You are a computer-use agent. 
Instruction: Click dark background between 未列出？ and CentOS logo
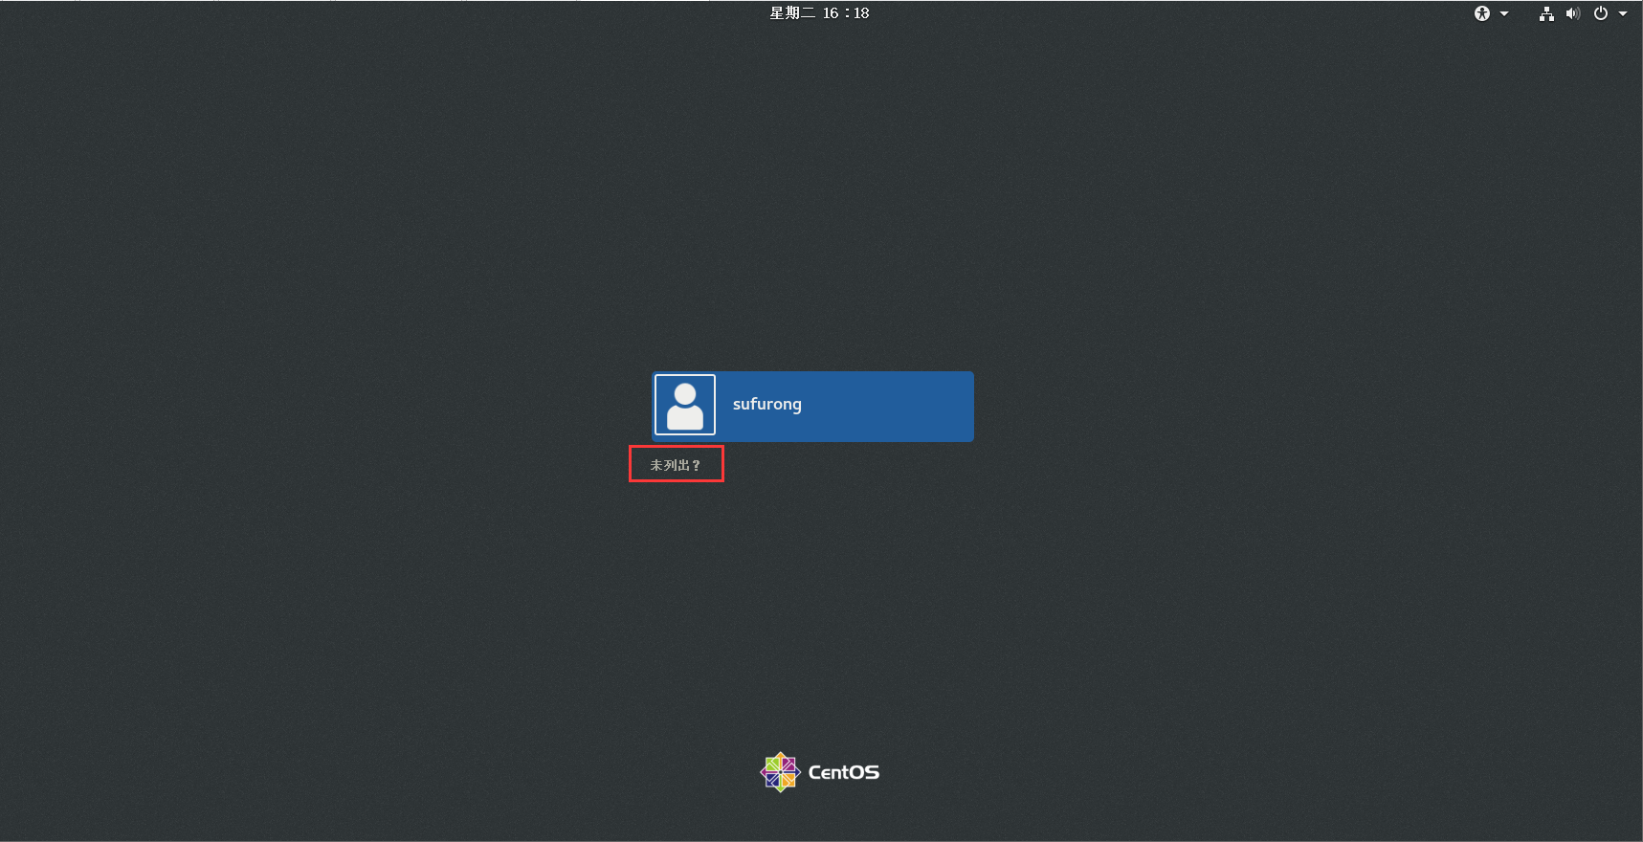pyautogui.click(x=813, y=612)
